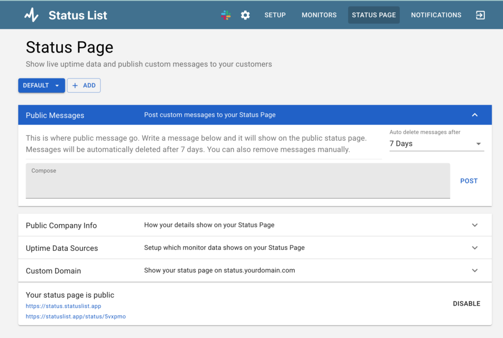The width and height of the screenshot is (503, 338).
Task: Click 'Show live uptime data' subtitle text
Action: tap(149, 64)
